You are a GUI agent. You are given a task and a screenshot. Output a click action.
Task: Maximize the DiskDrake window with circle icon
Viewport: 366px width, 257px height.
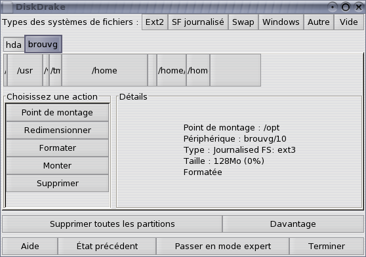click(346, 7)
